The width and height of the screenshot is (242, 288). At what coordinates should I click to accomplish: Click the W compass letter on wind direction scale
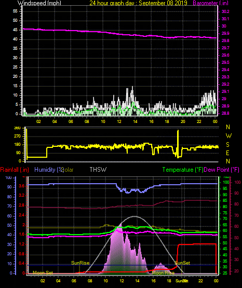tap(228, 136)
